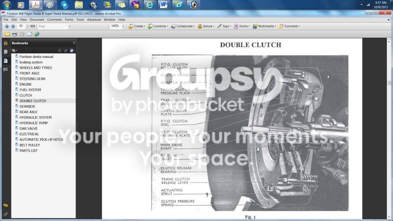393x221 pixels.
Task: Open the Bookmarks options gear dropdown
Action: (x=15, y=51)
